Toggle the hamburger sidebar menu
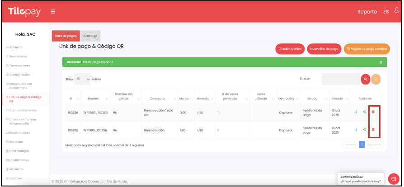 (53, 11)
